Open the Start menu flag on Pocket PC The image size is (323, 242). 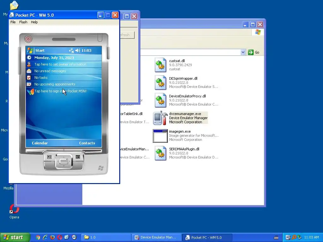pos(30,50)
